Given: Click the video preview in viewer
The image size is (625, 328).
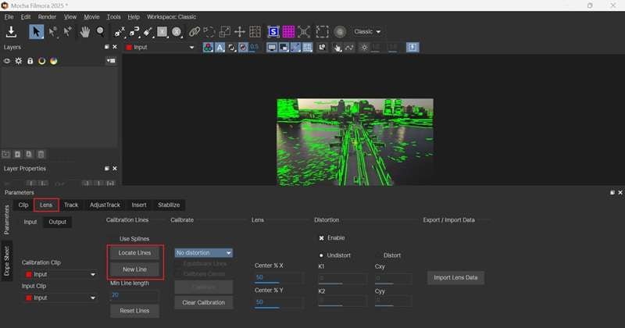Looking at the screenshot, I should pyautogui.click(x=355, y=142).
